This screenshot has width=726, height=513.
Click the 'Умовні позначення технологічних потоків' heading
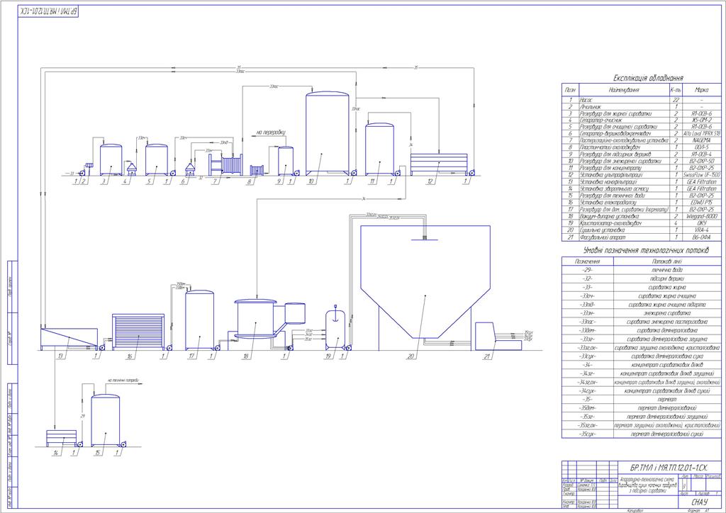646,250
